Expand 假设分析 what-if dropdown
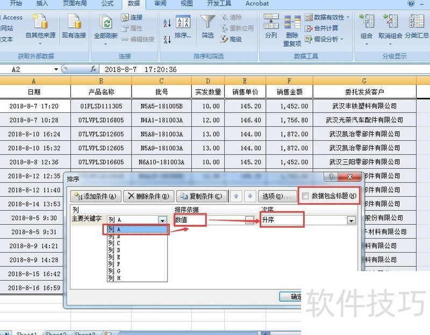Viewport: 430px width, 335px height. click(x=342, y=39)
